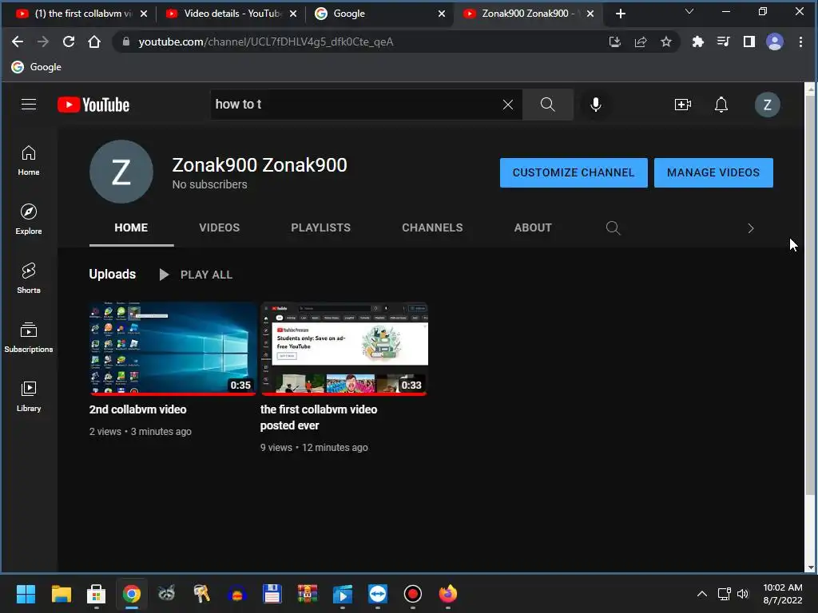
Task: Open a new browser tab
Action: [x=620, y=14]
